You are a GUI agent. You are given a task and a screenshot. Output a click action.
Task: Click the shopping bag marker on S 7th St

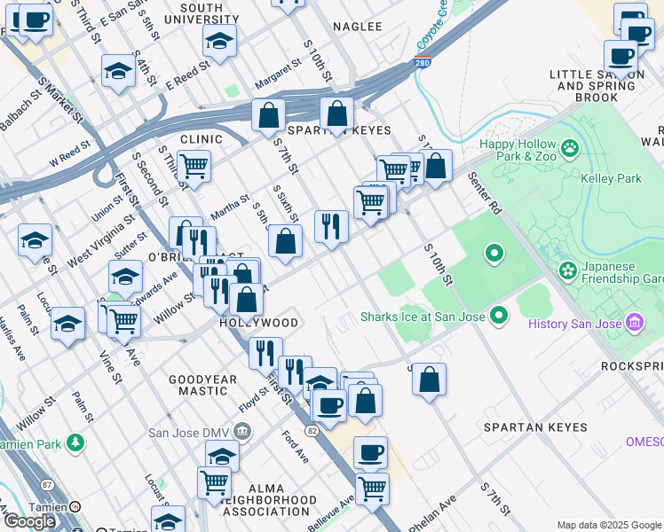click(x=268, y=115)
